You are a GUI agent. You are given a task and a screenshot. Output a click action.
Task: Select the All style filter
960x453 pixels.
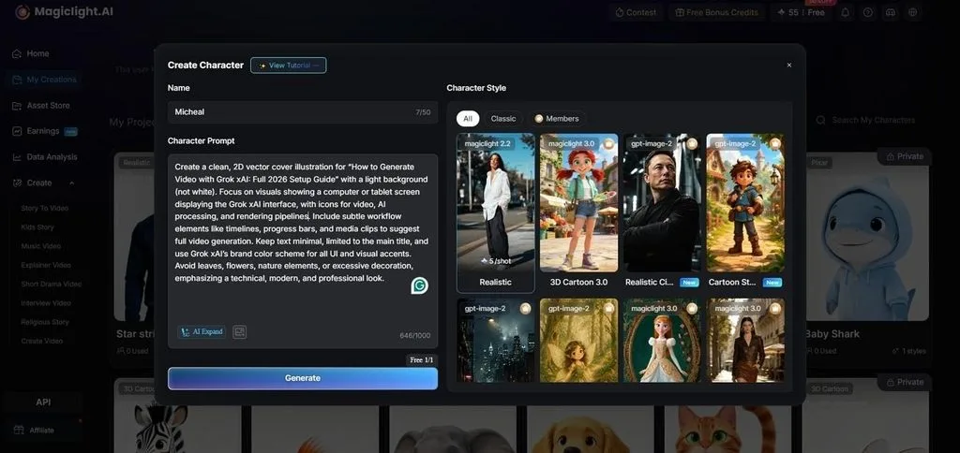coord(468,119)
